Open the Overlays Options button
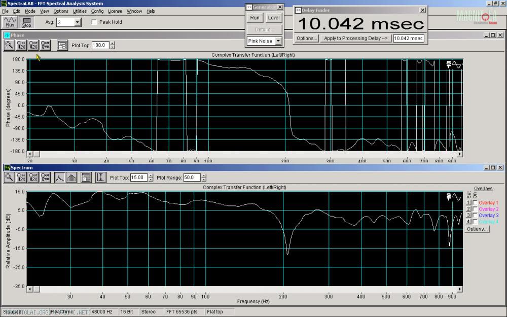The image size is (507, 317). click(477, 229)
